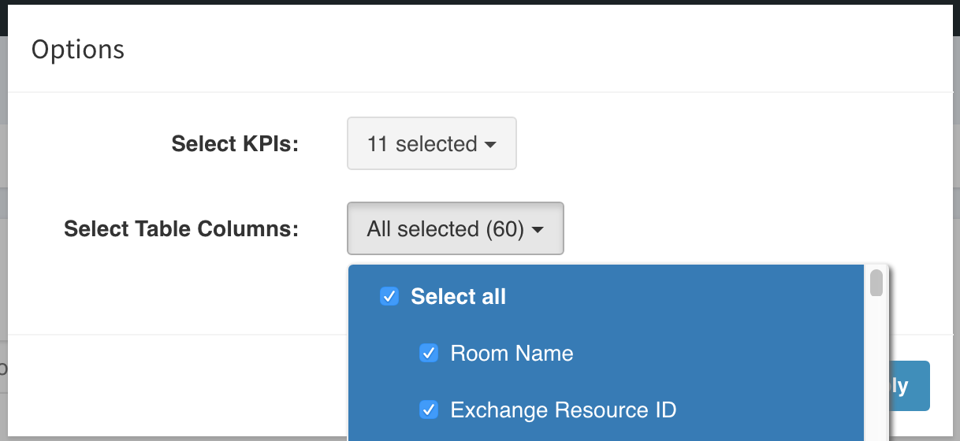Viewport: 960px width, 441px height.
Task: Uncheck the Exchange Resource ID checkbox
Action: coord(429,410)
